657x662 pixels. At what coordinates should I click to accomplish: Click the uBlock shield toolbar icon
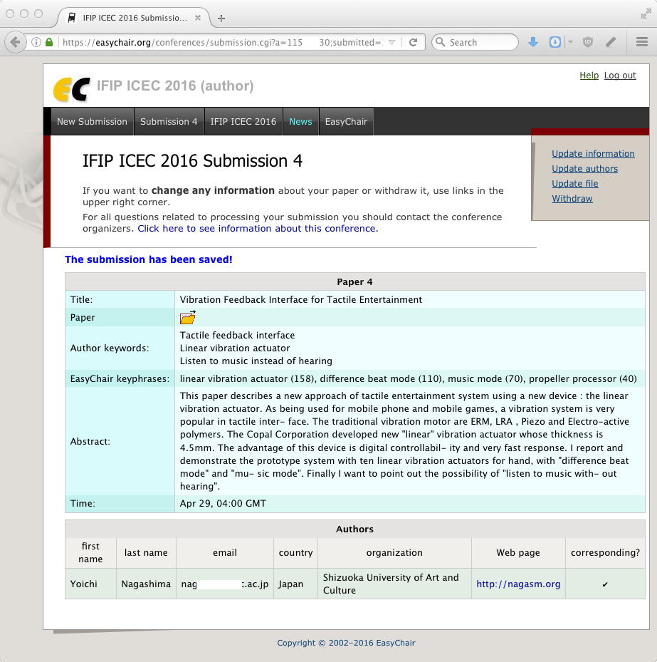588,42
